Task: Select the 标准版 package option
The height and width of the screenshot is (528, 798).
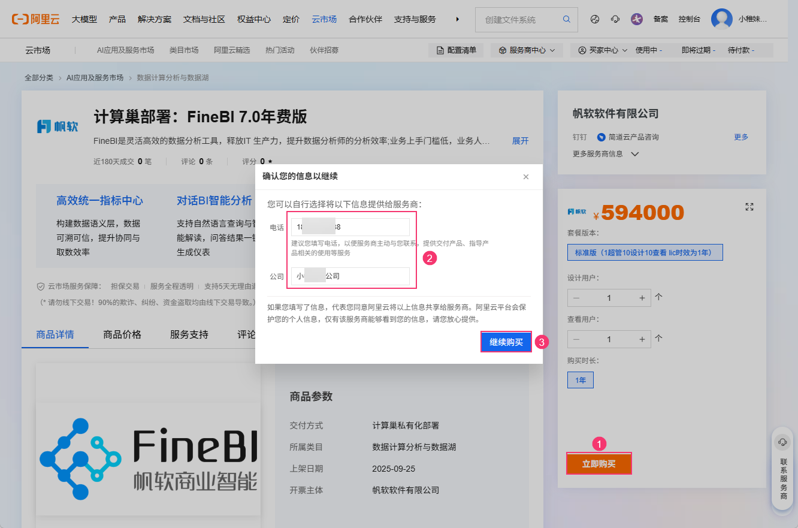Action: click(645, 252)
